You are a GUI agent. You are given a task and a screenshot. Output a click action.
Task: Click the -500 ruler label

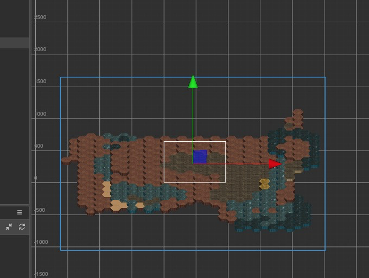[x=39, y=210]
